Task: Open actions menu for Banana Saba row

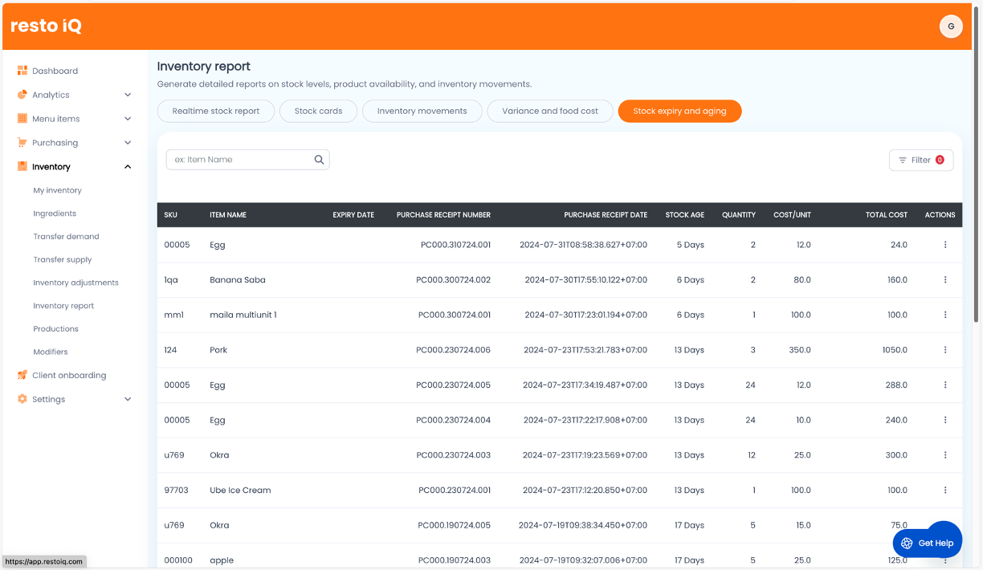Action: click(x=944, y=280)
